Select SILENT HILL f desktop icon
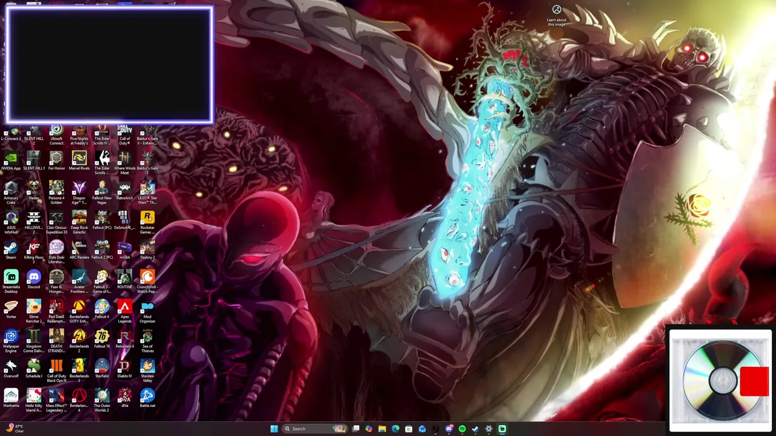 tap(33, 162)
